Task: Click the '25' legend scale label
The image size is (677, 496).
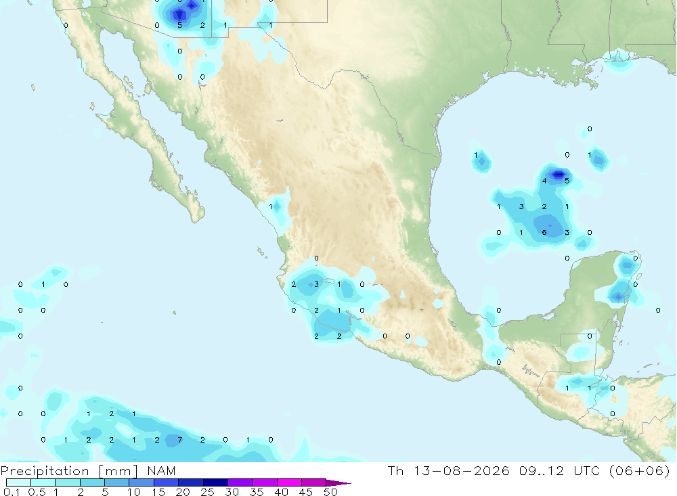Action: coord(207,492)
